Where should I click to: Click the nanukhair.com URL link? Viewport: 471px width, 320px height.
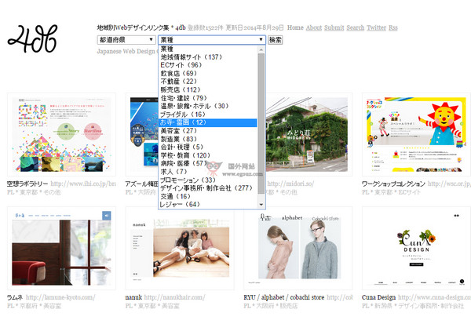pyautogui.click(x=174, y=297)
